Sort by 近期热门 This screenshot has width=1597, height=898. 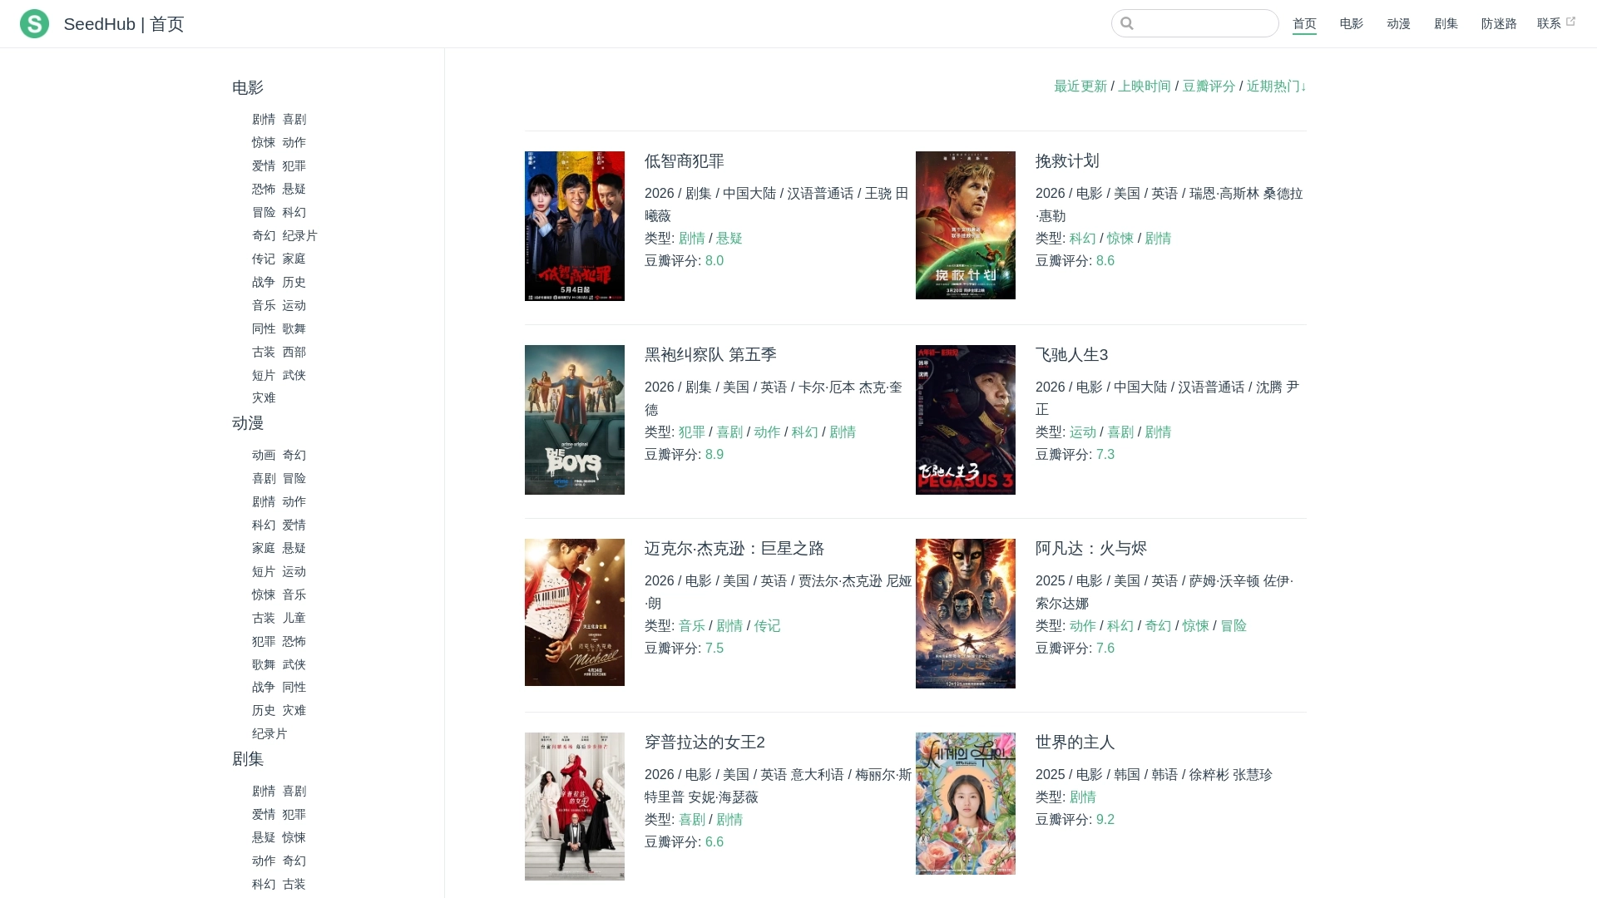[x=1276, y=86]
